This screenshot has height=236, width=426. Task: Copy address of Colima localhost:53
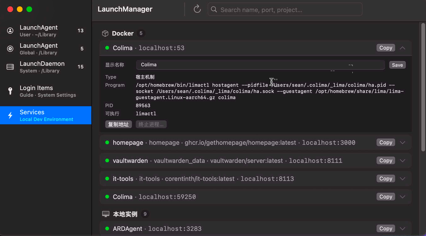click(386, 48)
